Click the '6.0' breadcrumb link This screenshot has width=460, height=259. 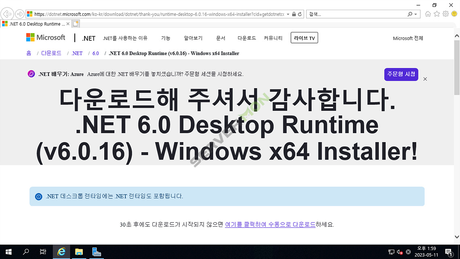[x=96, y=53]
